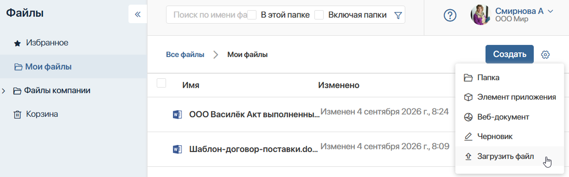Click date Изменен 4 сентября 2026 г., 8:24
This screenshot has height=177, width=569.
tap(384, 112)
